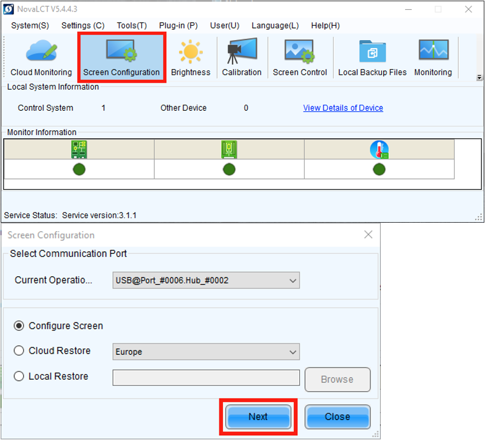Image resolution: width=485 pixels, height=440 pixels.
Task: Open the Settings (C) menu
Action: click(83, 26)
